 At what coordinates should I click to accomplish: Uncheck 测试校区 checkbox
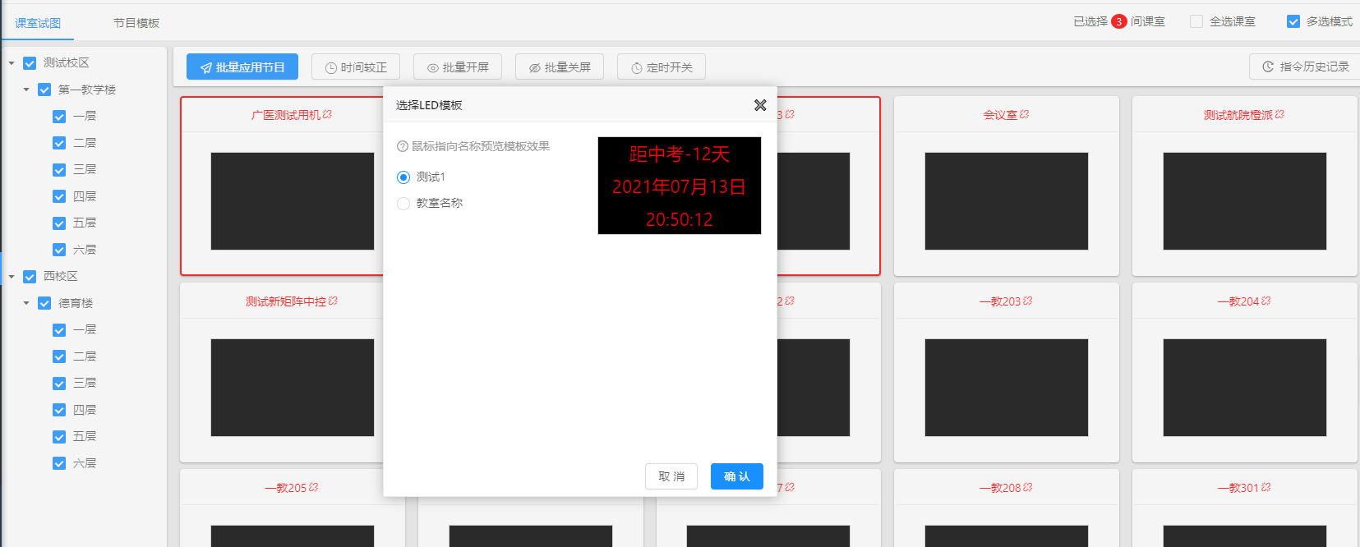click(x=30, y=63)
